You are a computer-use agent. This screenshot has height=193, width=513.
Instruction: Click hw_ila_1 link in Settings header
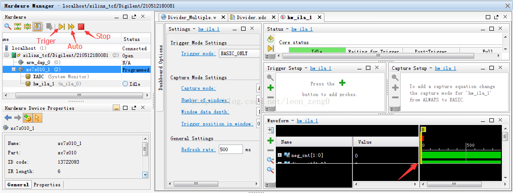click(x=209, y=29)
